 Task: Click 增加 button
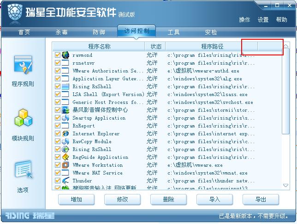coord(77,200)
